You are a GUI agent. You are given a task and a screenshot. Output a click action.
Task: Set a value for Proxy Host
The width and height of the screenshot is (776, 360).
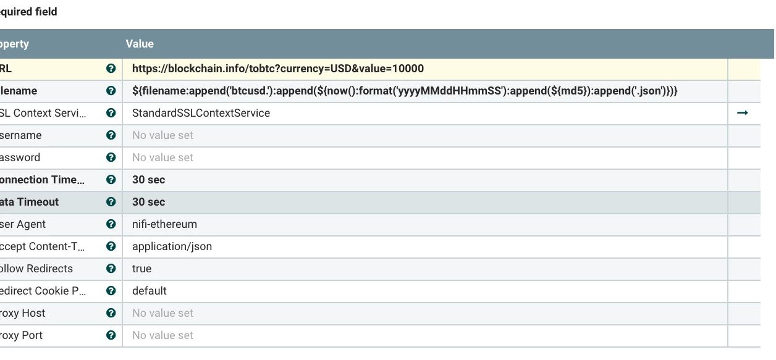point(425,313)
